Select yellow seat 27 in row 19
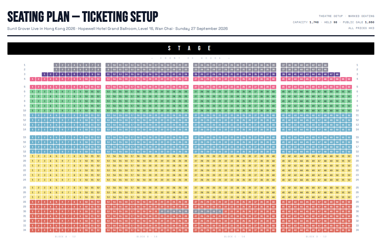This screenshot has height=243, width=386. [x=196, y=156]
